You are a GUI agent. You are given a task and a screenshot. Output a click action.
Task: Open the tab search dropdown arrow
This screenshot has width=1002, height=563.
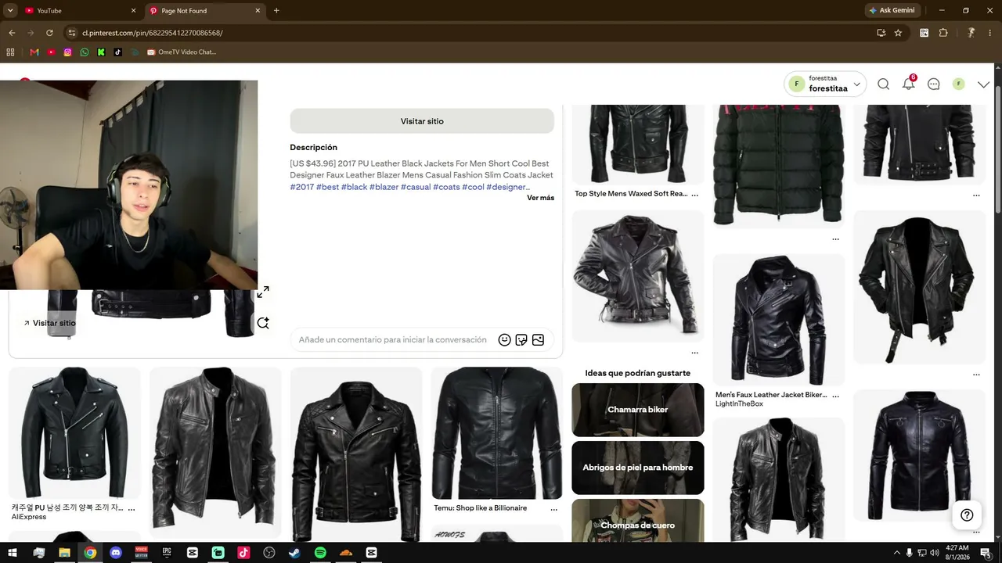10,11
